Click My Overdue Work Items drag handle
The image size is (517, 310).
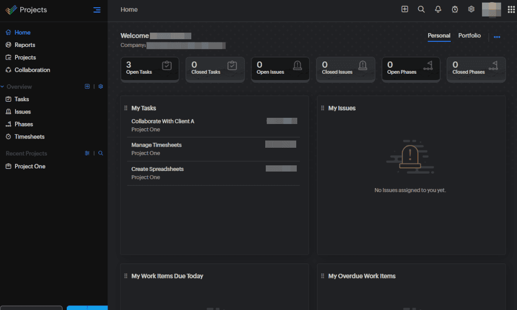323,276
